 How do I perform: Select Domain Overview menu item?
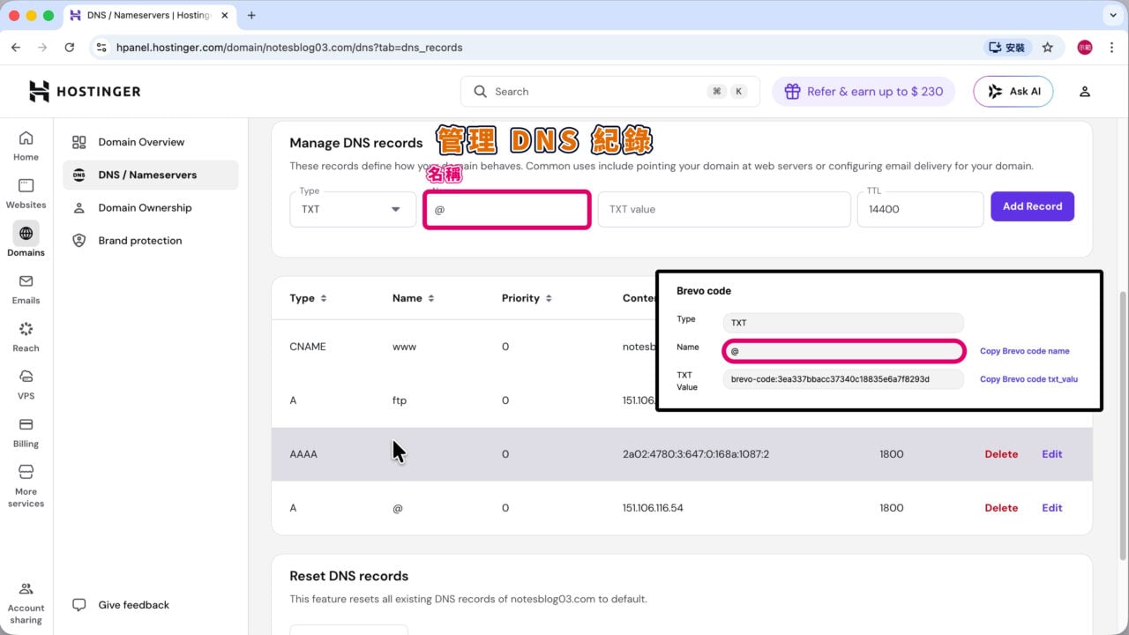click(151, 142)
